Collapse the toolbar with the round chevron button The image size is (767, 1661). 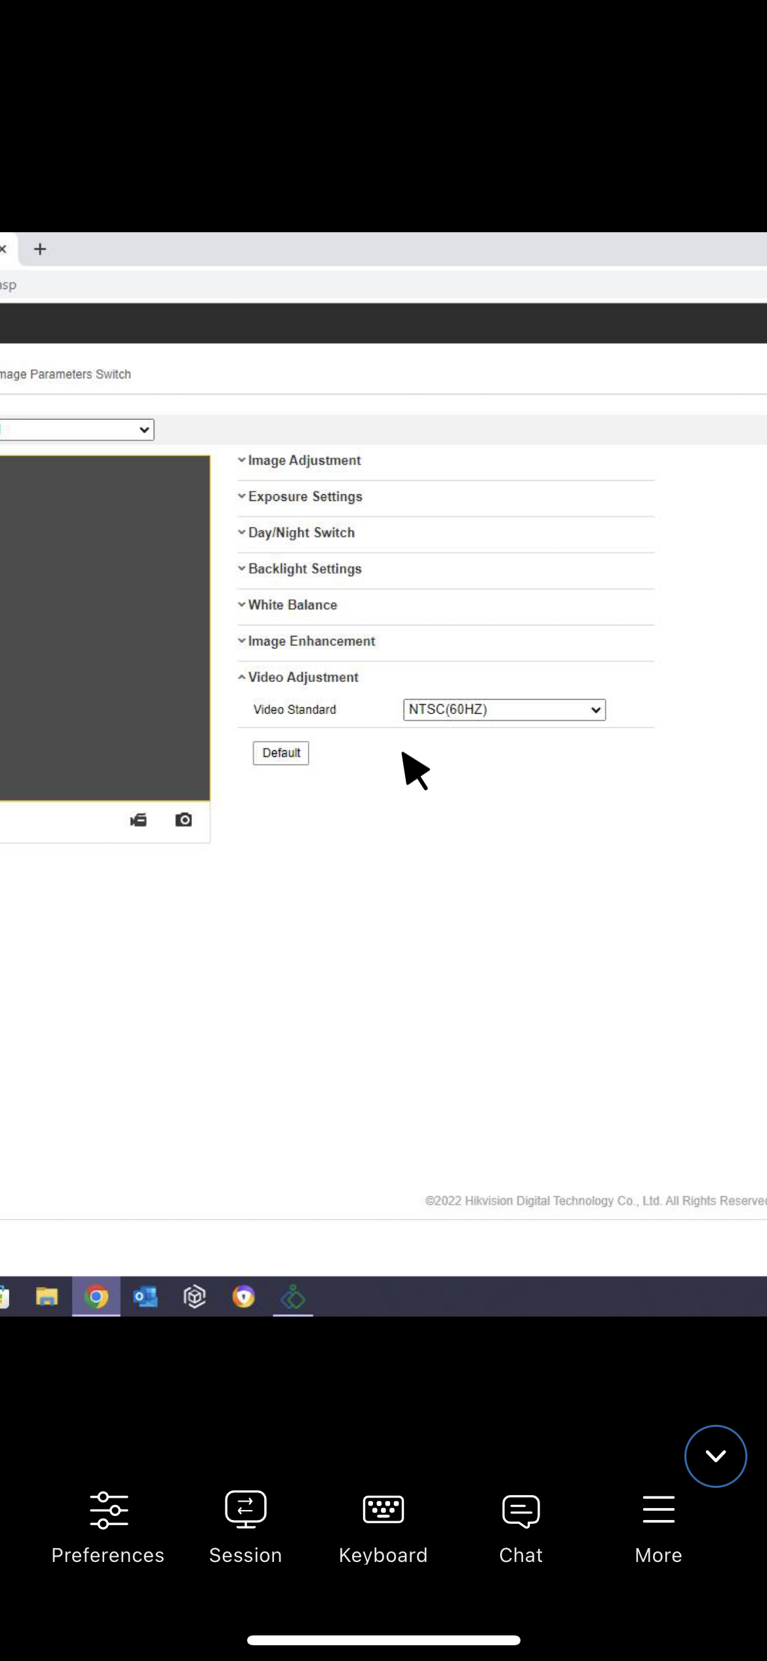point(715,1456)
